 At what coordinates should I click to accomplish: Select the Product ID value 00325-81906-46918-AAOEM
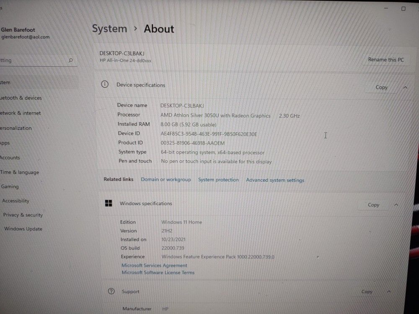[x=192, y=143]
